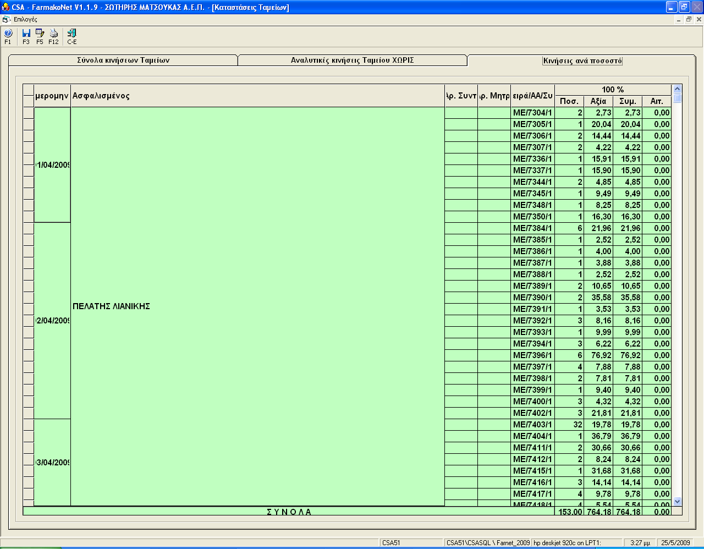Viewport: 704px width, 549px height.
Task: Click the Συμ. column header
Action: click(x=628, y=101)
